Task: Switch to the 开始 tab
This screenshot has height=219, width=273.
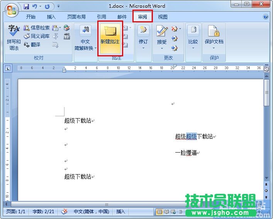Action: (x=31, y=17)
